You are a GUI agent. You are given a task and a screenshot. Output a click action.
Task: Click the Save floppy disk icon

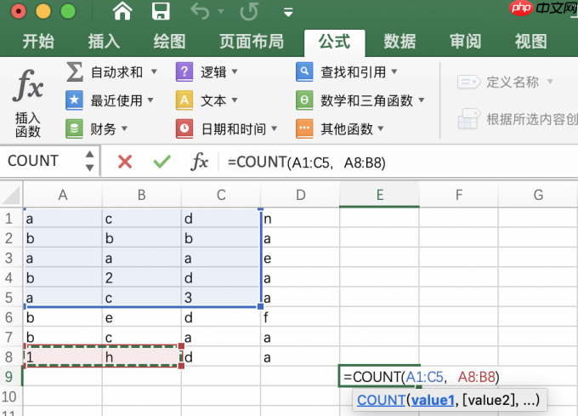coord(161,11)
